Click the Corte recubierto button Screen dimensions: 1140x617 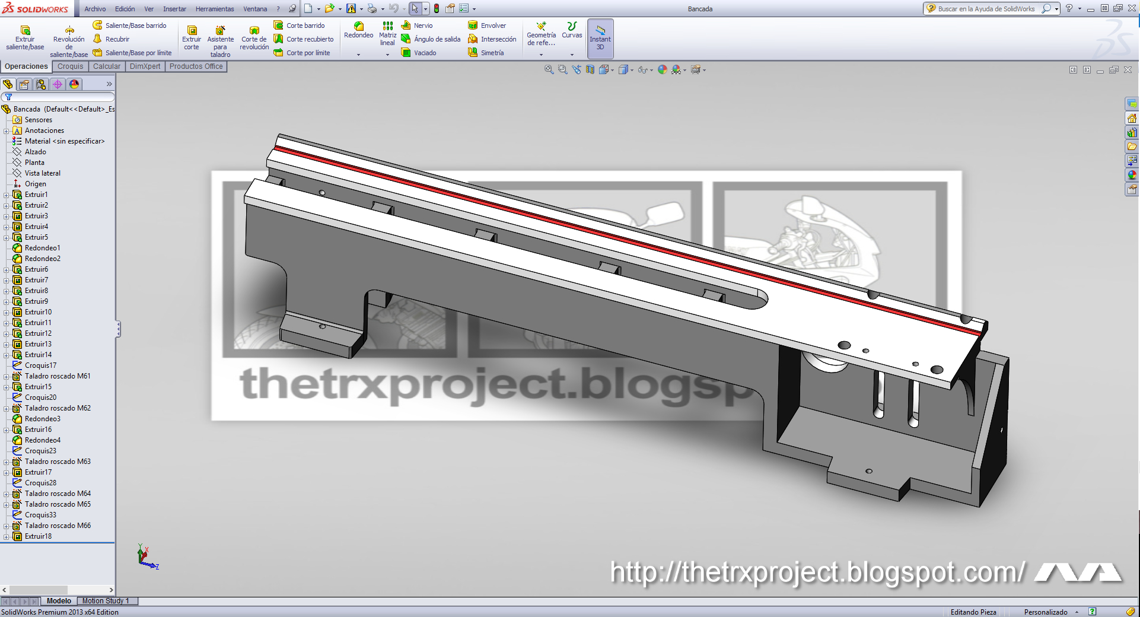tap(304, 39)
